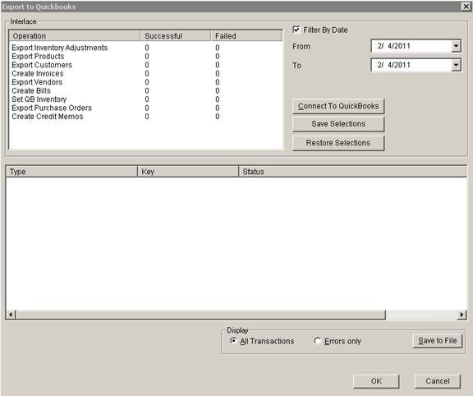Select the Export Inventory Adjustments operation

[x=60, y=48]
